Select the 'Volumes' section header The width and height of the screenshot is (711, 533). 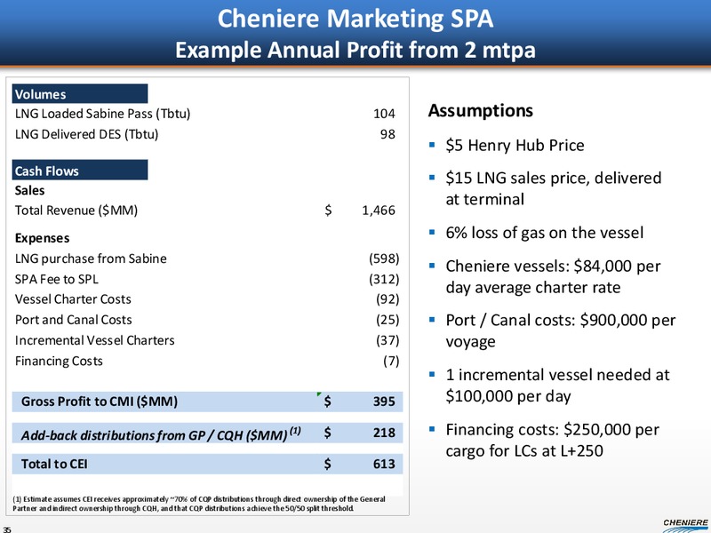pos(80,94)
